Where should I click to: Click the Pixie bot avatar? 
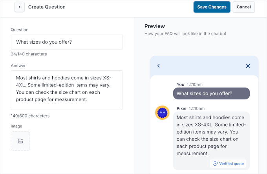point(162,113)
